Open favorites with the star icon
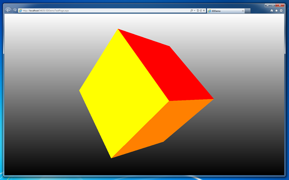 (276, 11)
